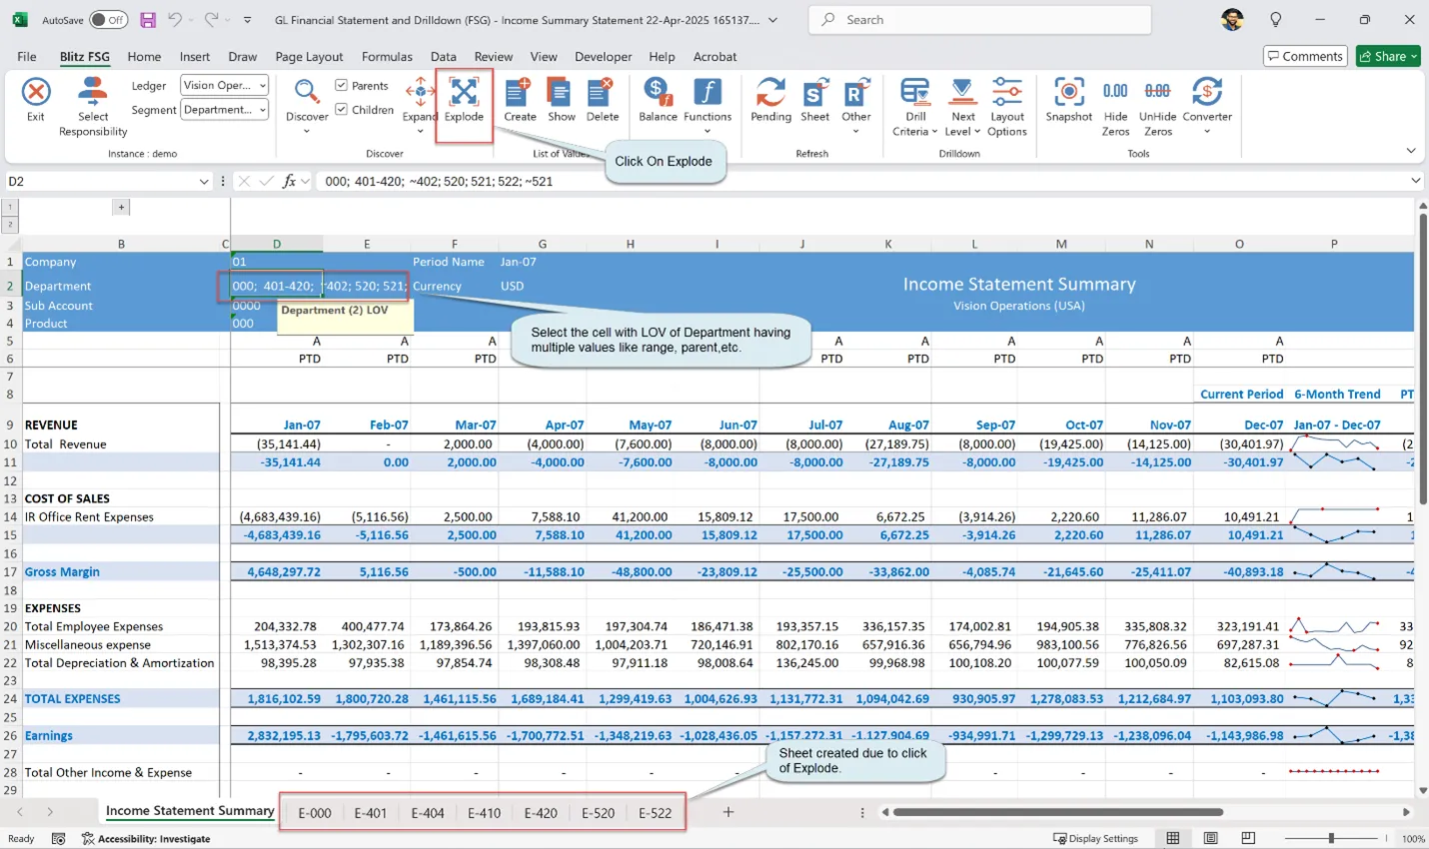The image size is (1429, 849).
Task: Switch to Page Break Preview view icon
Action: point(1248,838)
